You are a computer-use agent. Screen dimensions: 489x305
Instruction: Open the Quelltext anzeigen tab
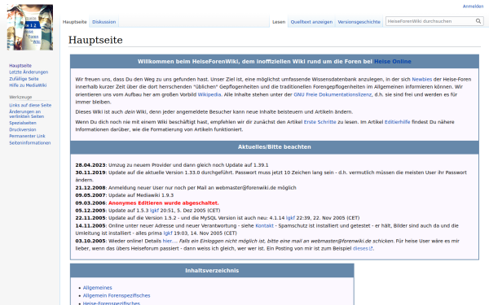(x=311, y=22)
